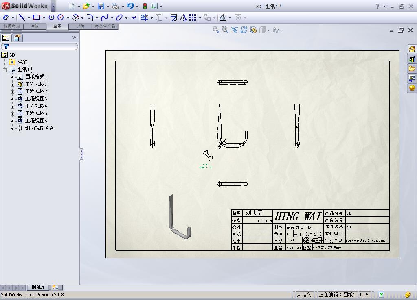Undo the last action

click(130, 6)
